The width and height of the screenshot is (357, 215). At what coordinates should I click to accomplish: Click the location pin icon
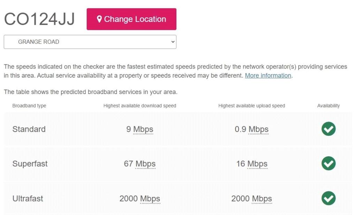click(99, 19)
